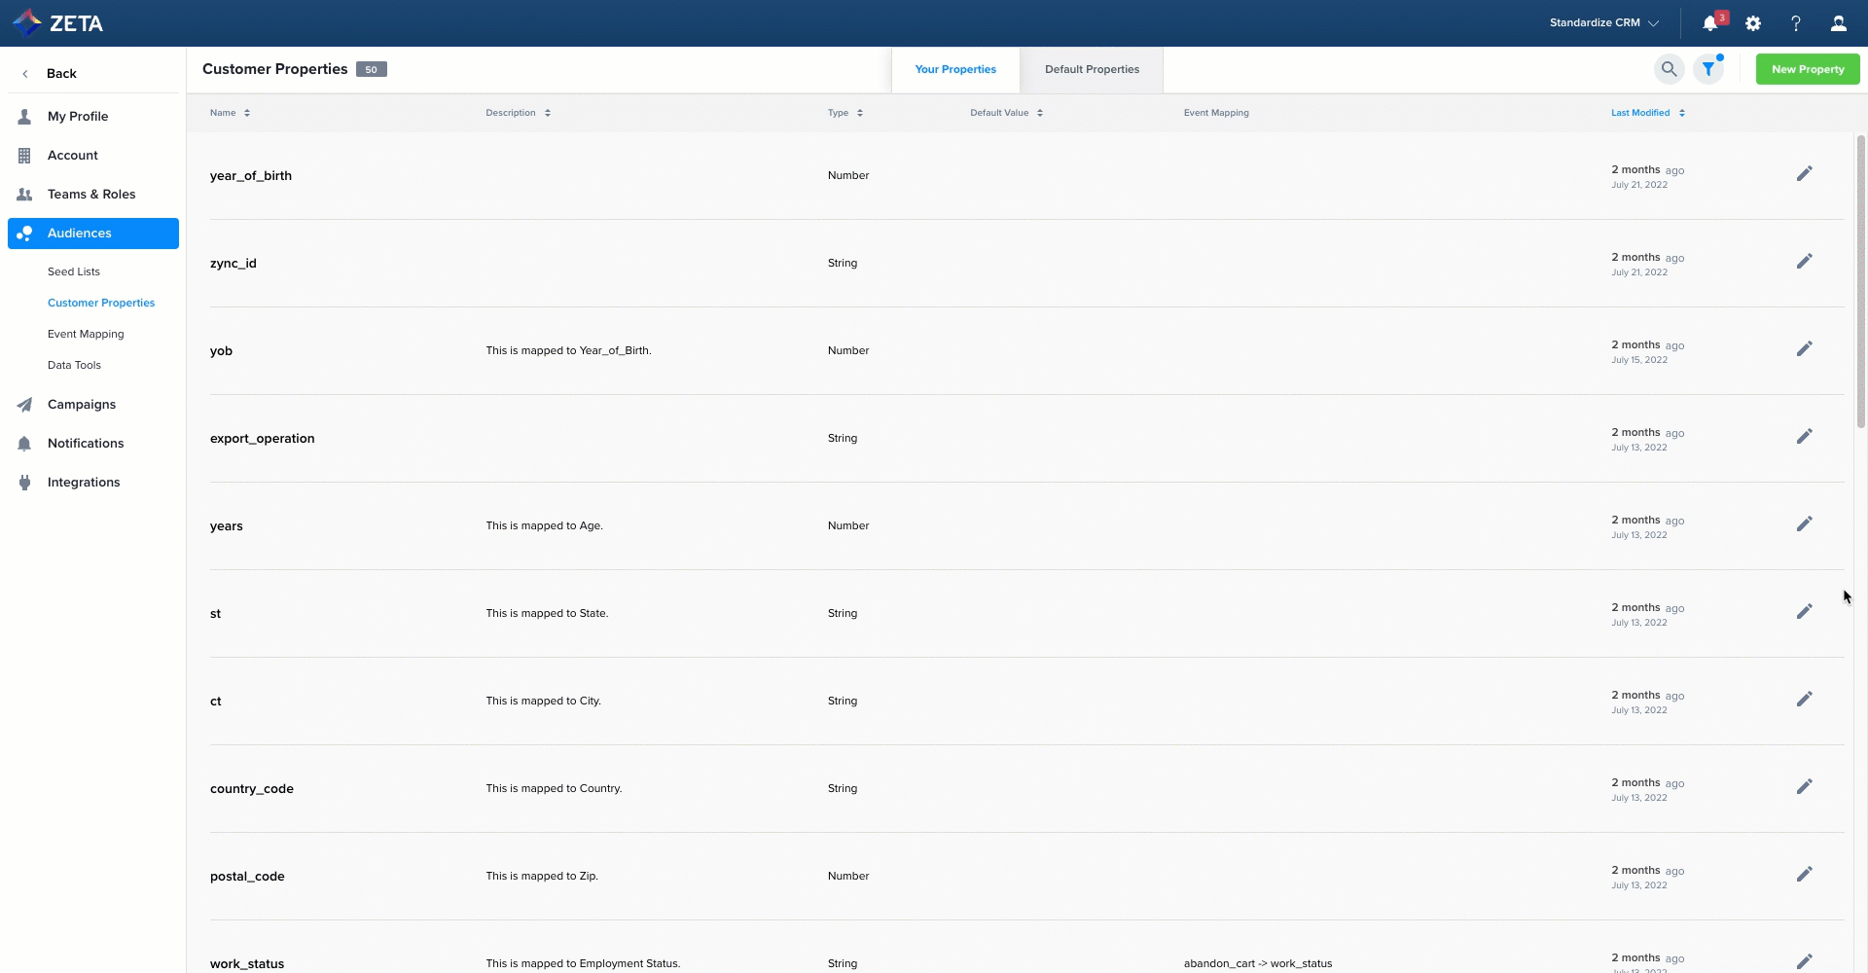Image resolution: width=1868 pixels, height=973 pixels.
Task: Open the filter funnel icon
Action: [x=1708, y=69]
